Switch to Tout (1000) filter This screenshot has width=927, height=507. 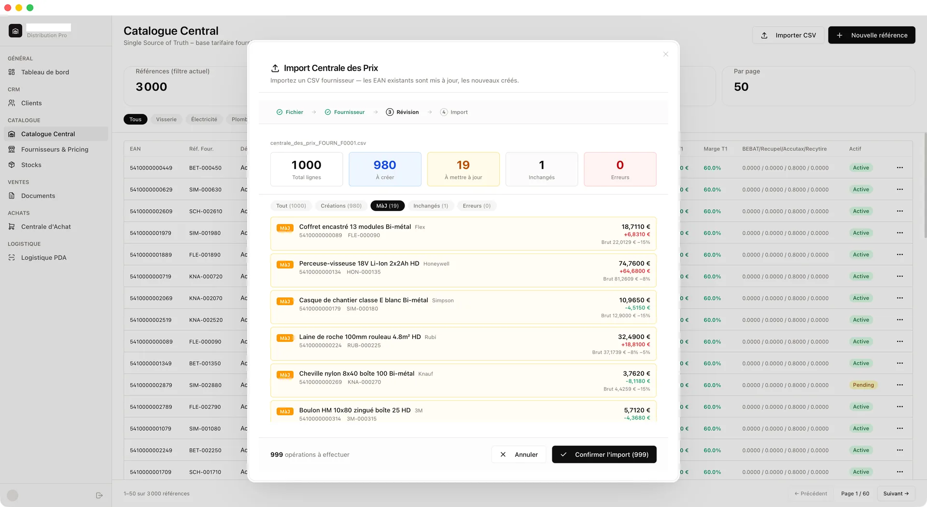(291, 206)
